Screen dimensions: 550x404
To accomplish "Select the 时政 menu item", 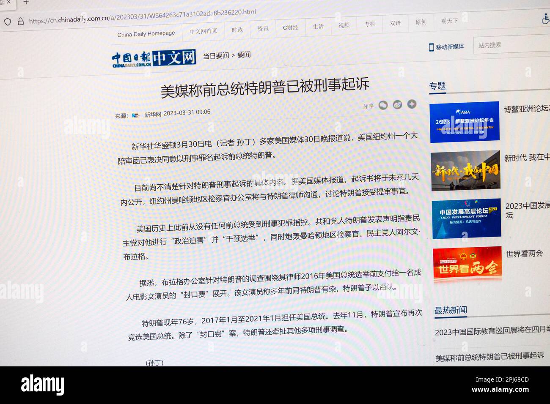I will pos(237,30).
